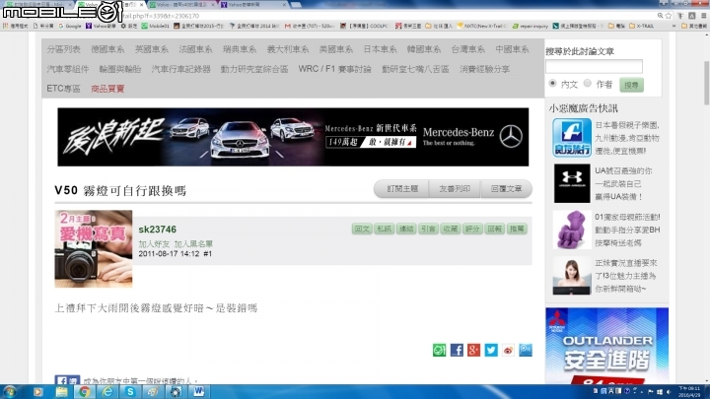The height and width of the screenshot is (399, 710).
Task: Click 回文 button on post
Action: pos(362,229)
